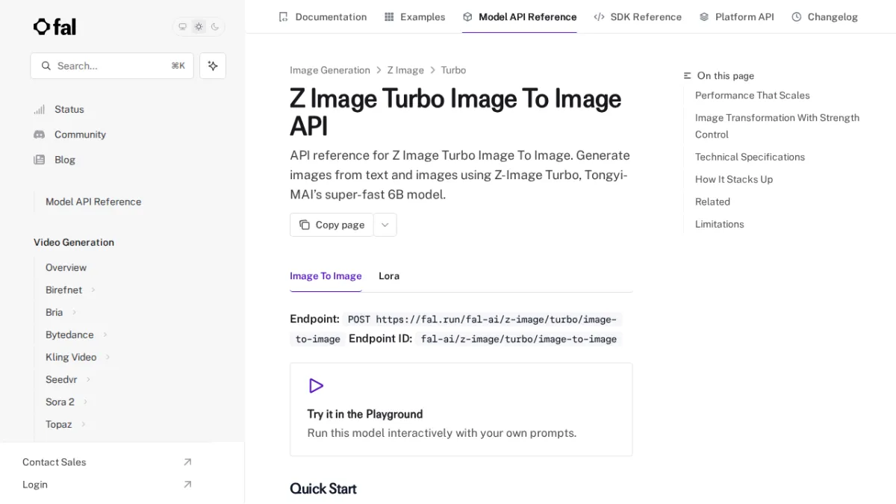Screen dimensions: 896x504
Task: Click the Documentation book icon
Action: coord(283,16)
